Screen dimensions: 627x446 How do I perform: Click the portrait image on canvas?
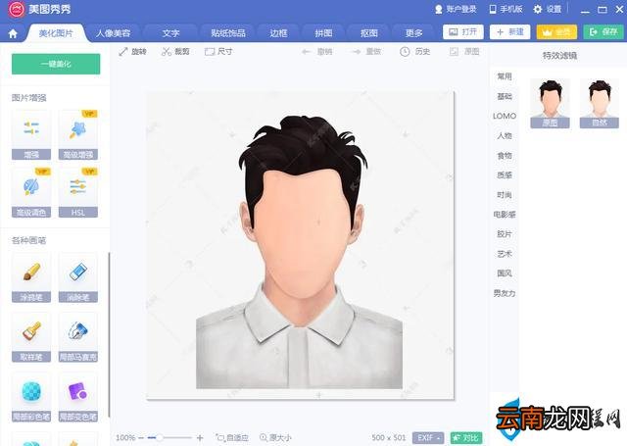(x=300, y=245)
